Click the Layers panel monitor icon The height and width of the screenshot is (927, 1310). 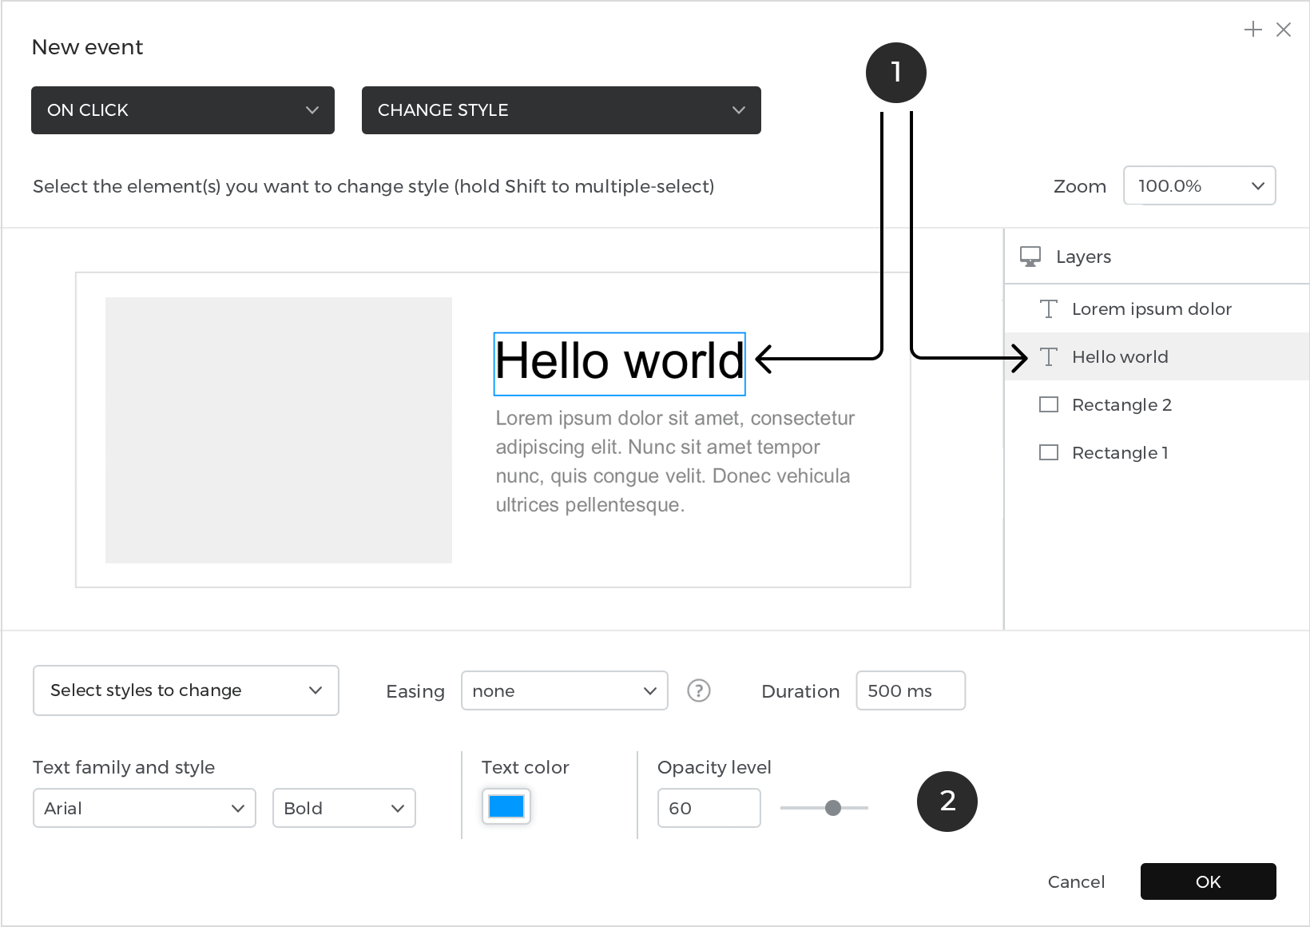pos(1030,257)
